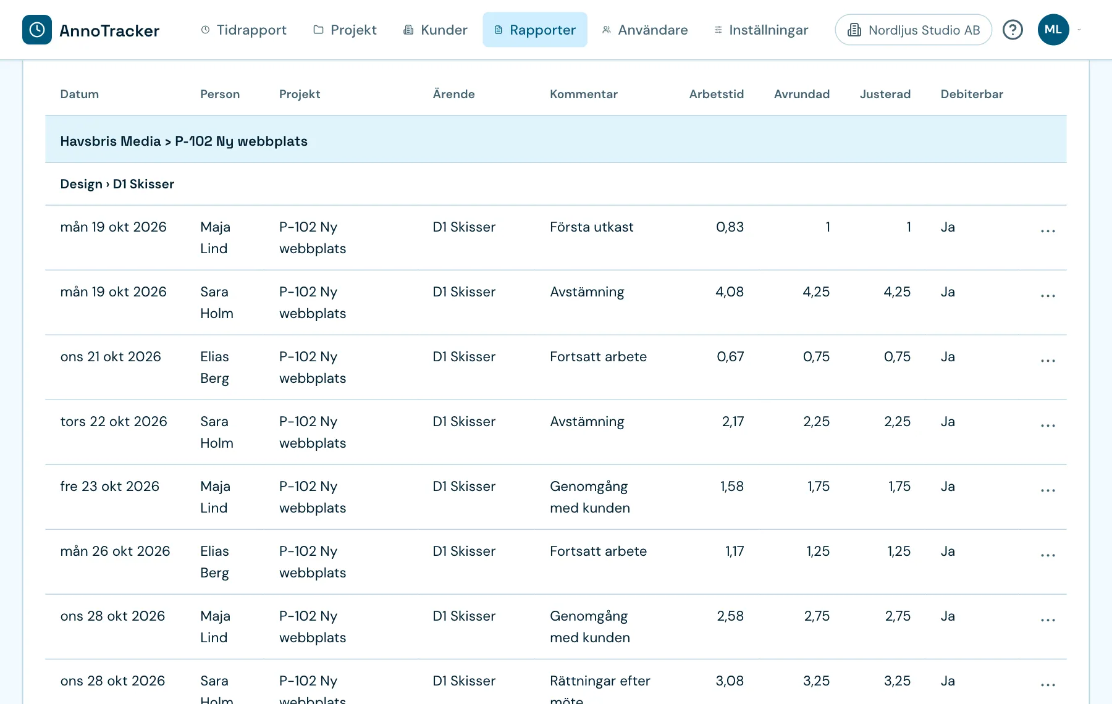Click the 1,58 Arbetstid value
Viewport: 1112px width, 704px height.
(x=731, y=486)
